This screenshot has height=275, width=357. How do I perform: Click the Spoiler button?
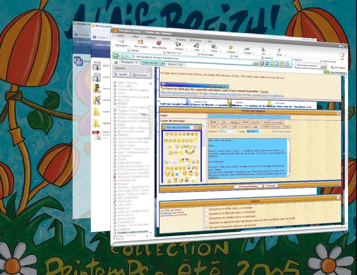pos(256,123)
